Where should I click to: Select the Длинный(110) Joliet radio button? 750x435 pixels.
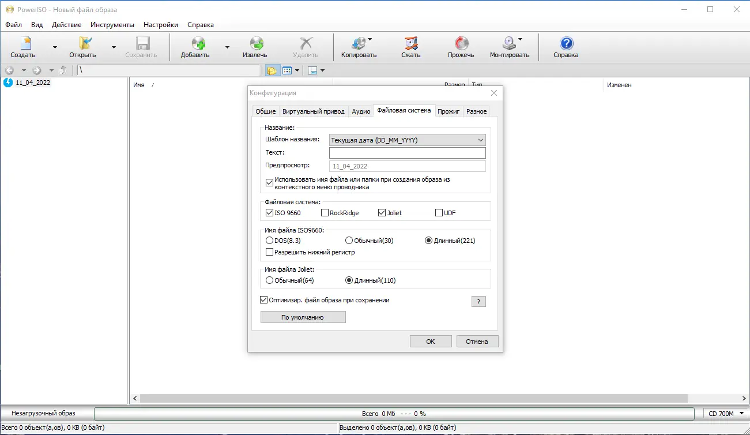pyautogui.click(x=349, y=280)
